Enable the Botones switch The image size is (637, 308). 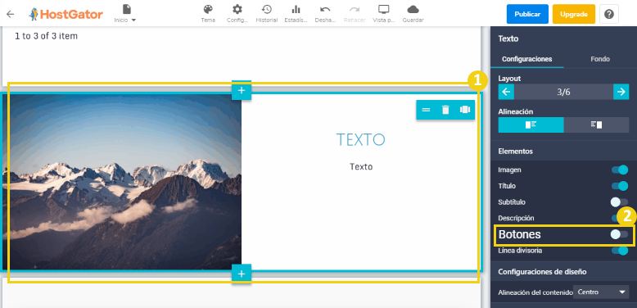tap(619, 234)
